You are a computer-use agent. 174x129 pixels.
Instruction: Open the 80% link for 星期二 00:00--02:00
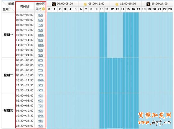[x=40, y=60]
